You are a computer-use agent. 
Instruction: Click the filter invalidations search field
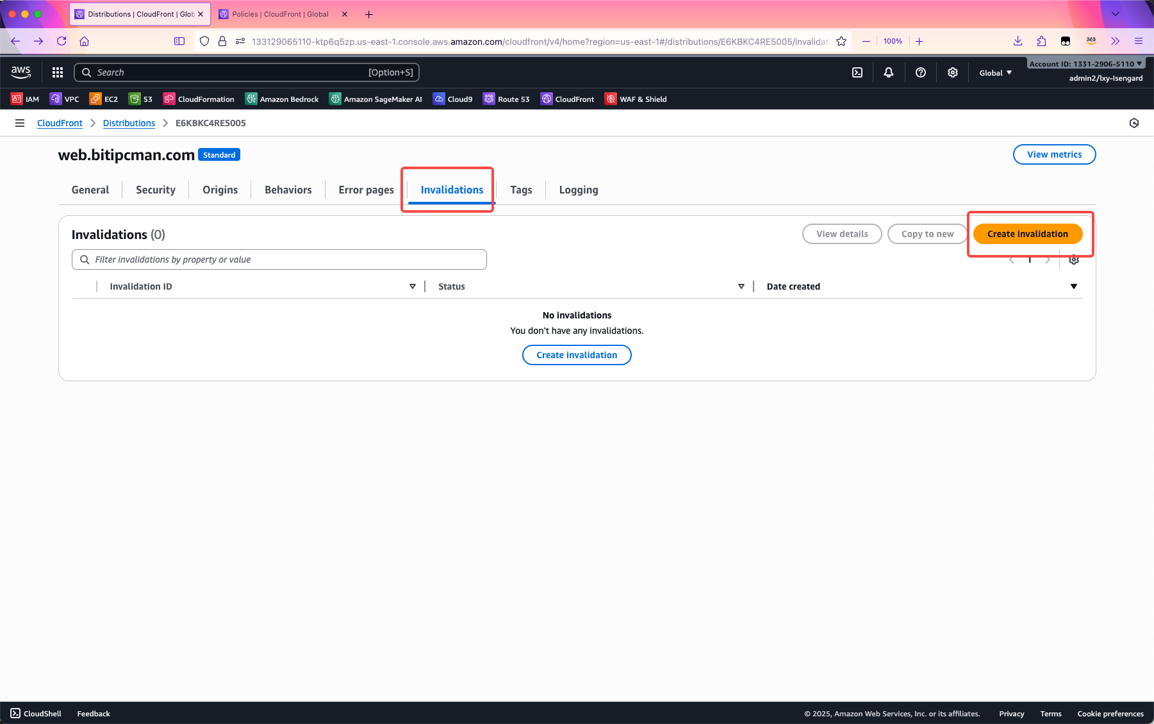(279, 259)
